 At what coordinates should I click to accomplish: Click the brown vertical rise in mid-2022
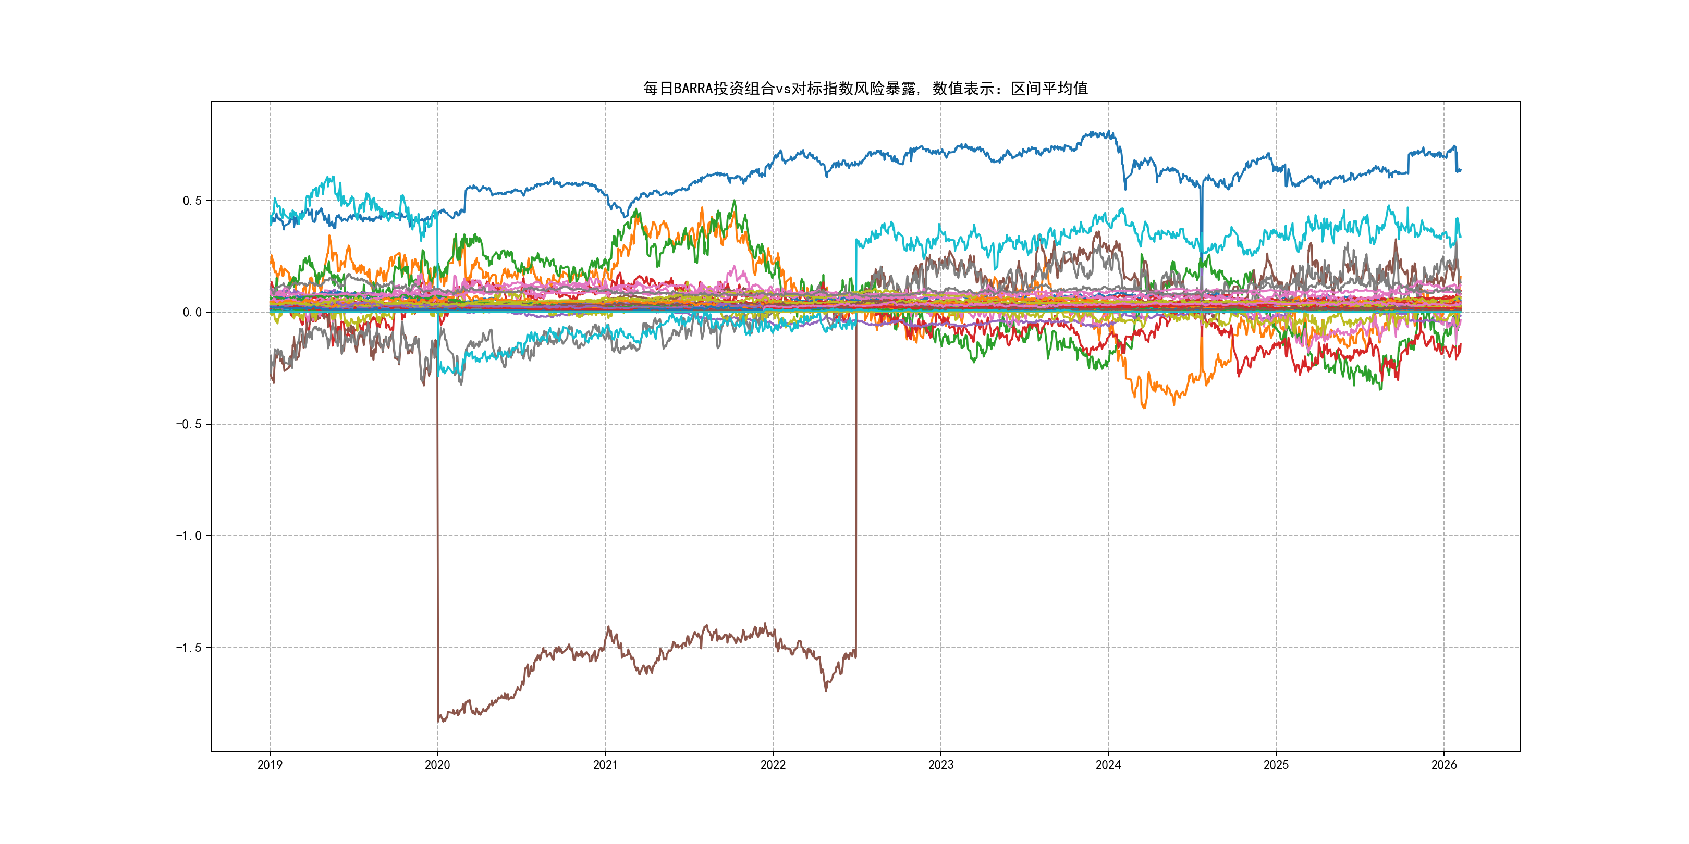coord(855,491)
